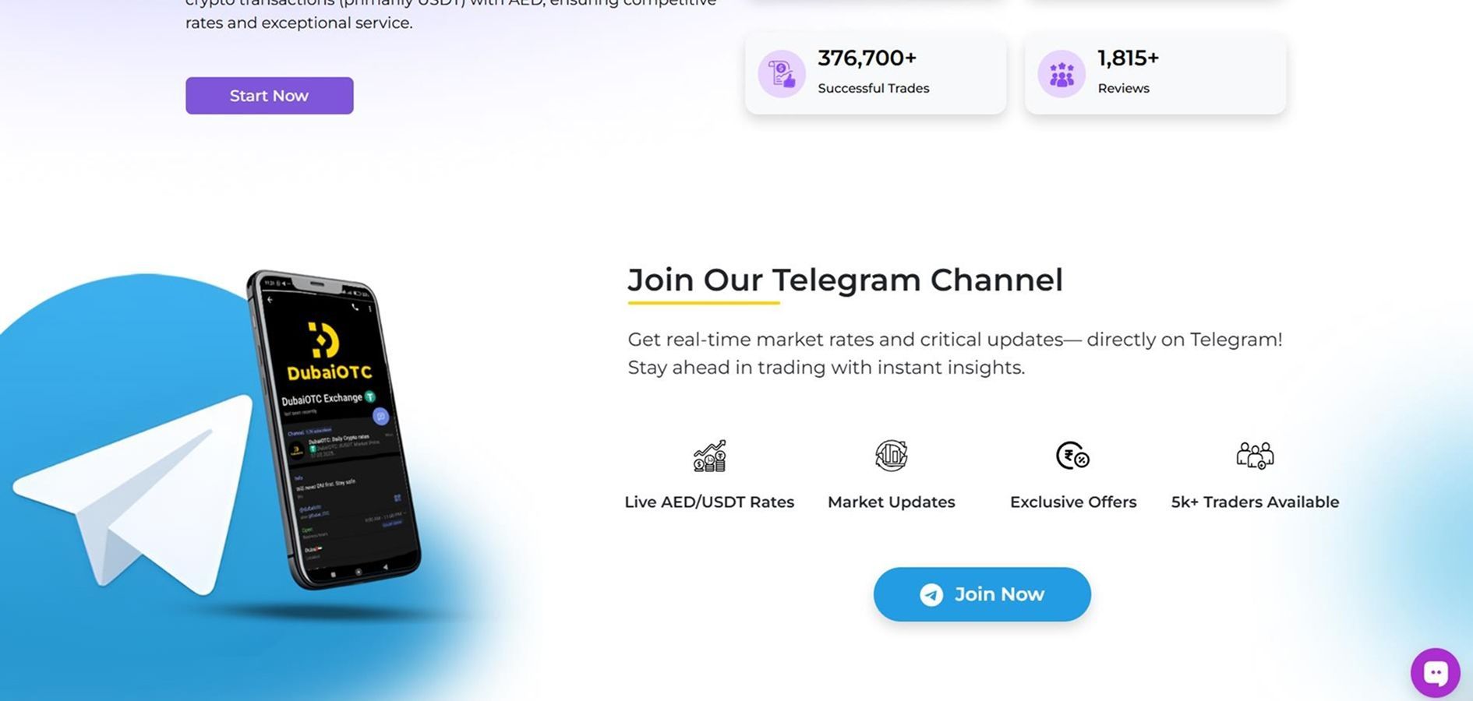Click the purple Start Now button
Screen dimensions: 1473x701
coord(269,96)
